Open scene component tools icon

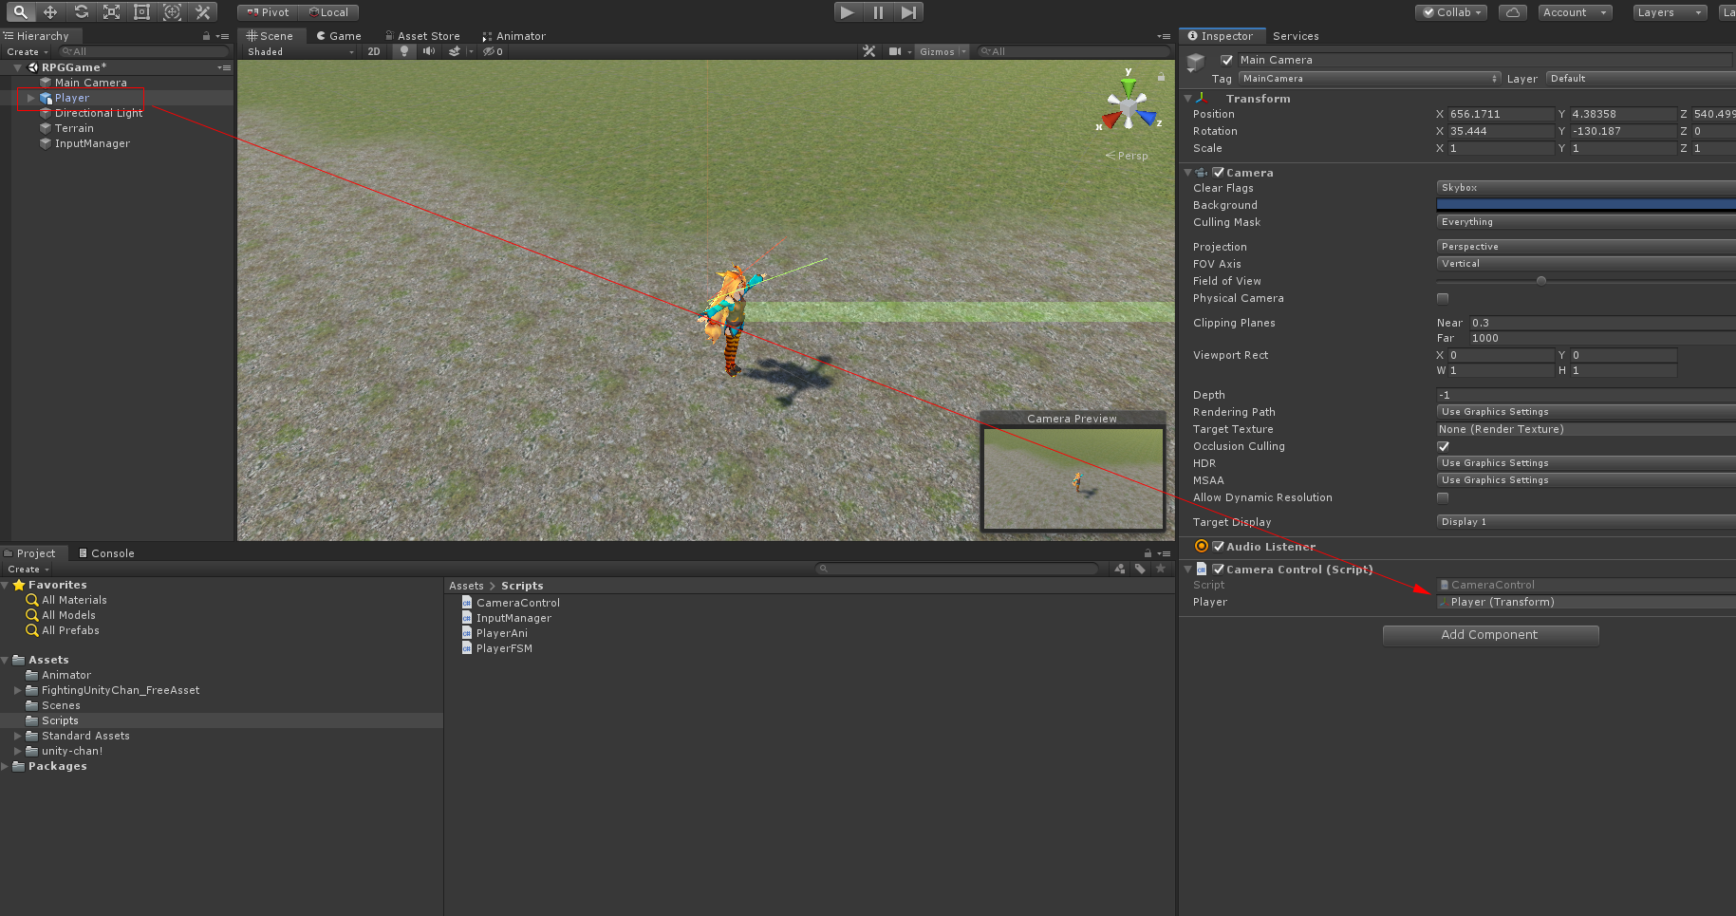[x=868, y=51]
